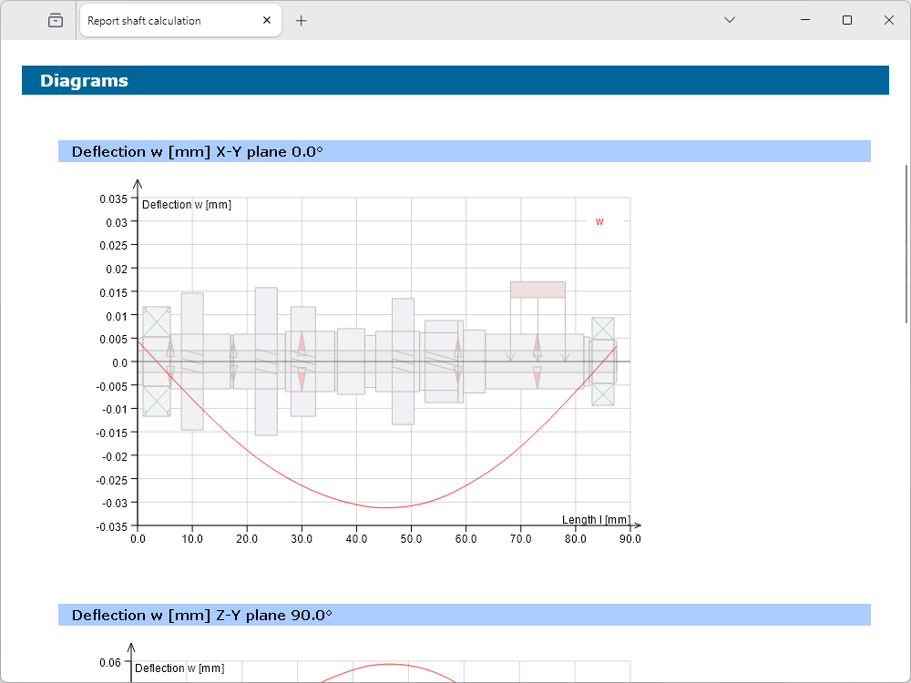Open a new tab with plus button
911x683 pixels.
302,20
